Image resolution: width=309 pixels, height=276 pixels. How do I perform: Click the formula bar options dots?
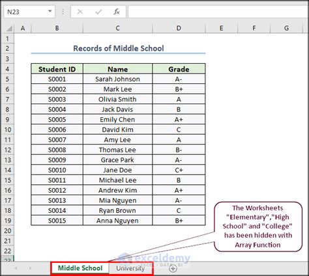coord(63,12)
